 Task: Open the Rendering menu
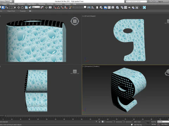point(42,4)
